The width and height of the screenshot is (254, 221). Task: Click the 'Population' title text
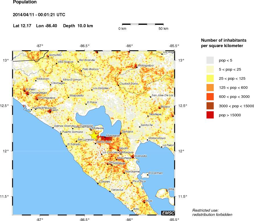point(25,2)
